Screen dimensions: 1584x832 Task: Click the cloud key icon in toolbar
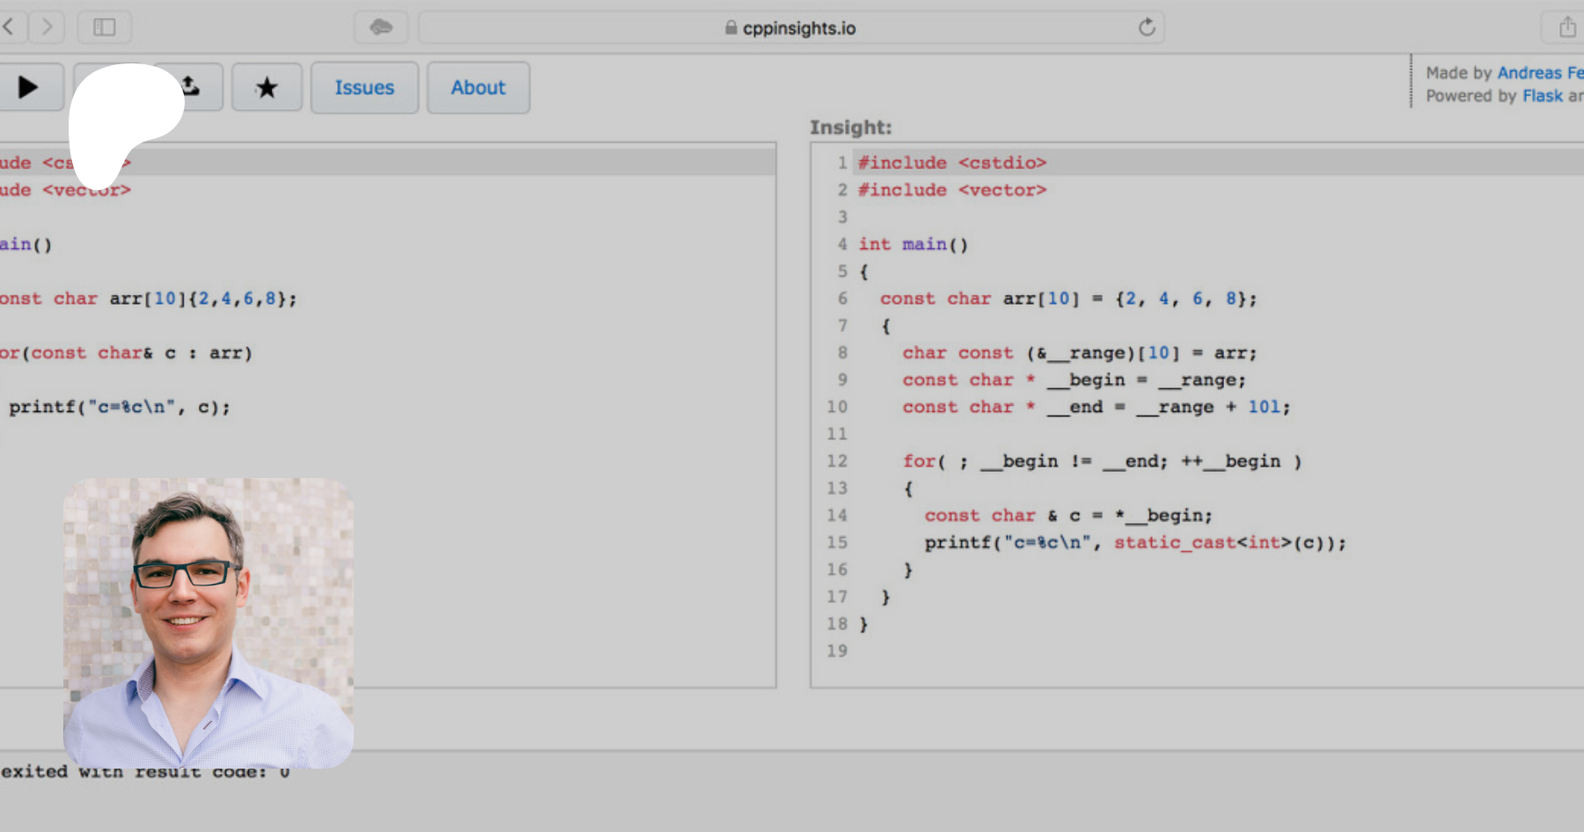[x=380, y=27]
